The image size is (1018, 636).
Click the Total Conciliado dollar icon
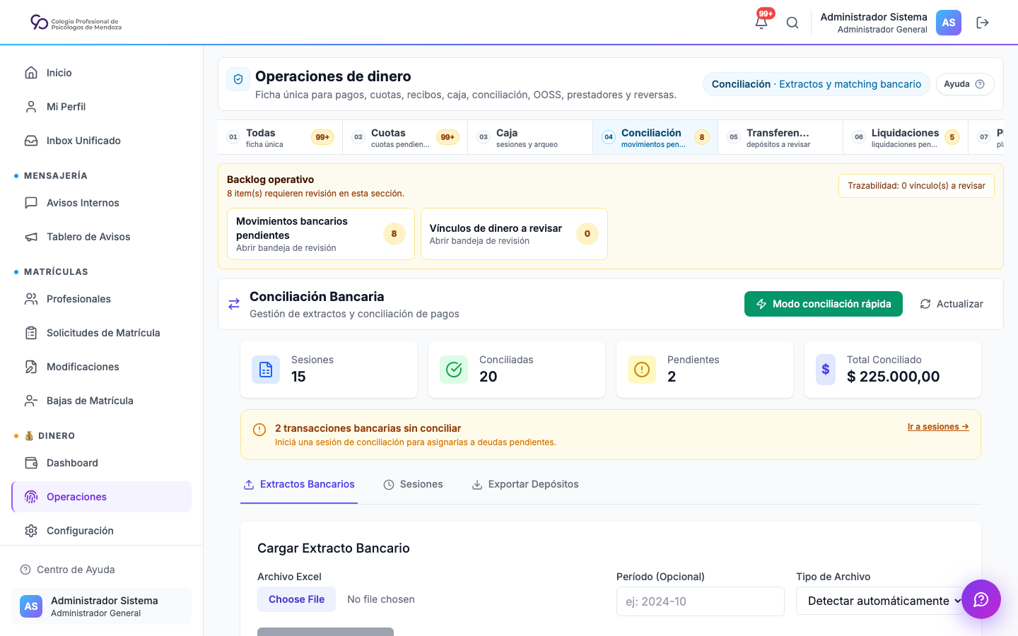click(826, 370)
